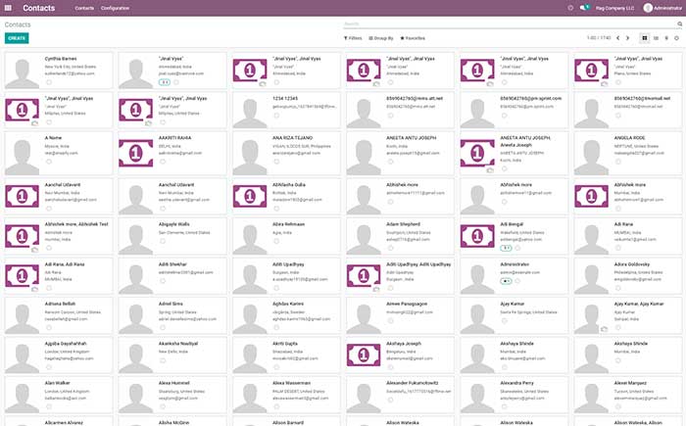Click activity clock on AAKRITI RAHIA card

point(163,162)
